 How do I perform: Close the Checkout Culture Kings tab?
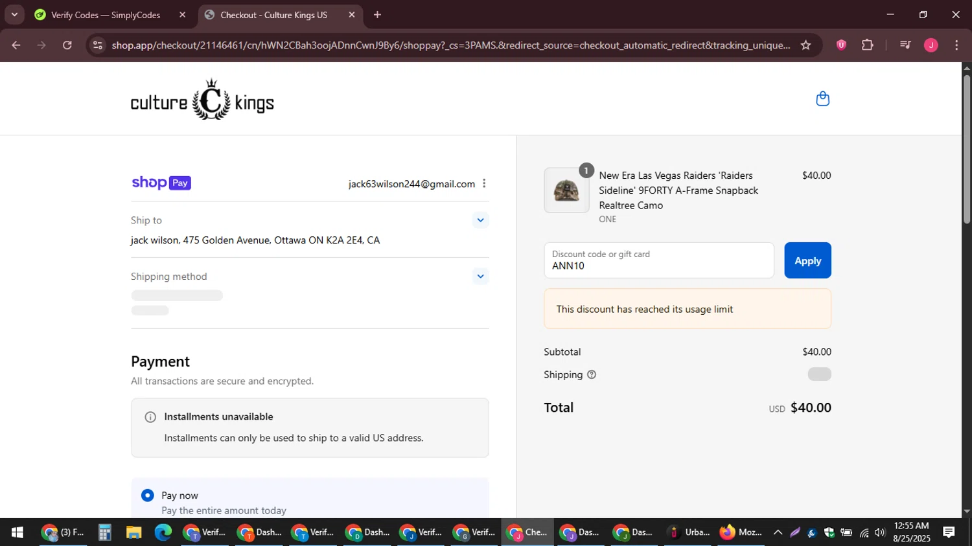coord(352,15)
